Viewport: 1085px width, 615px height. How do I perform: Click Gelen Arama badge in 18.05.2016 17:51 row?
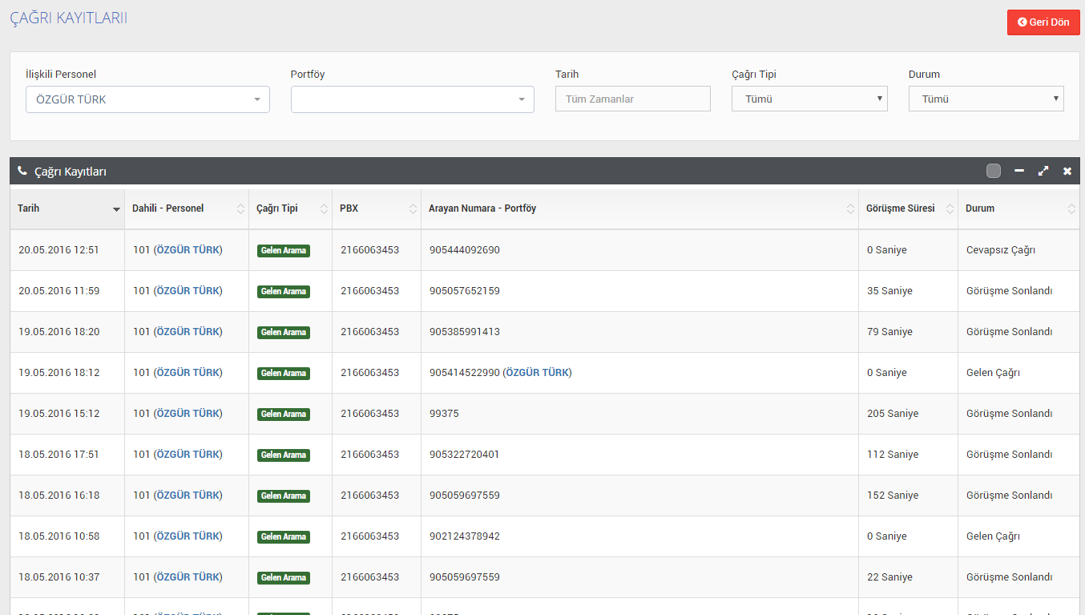click(284, 455)
